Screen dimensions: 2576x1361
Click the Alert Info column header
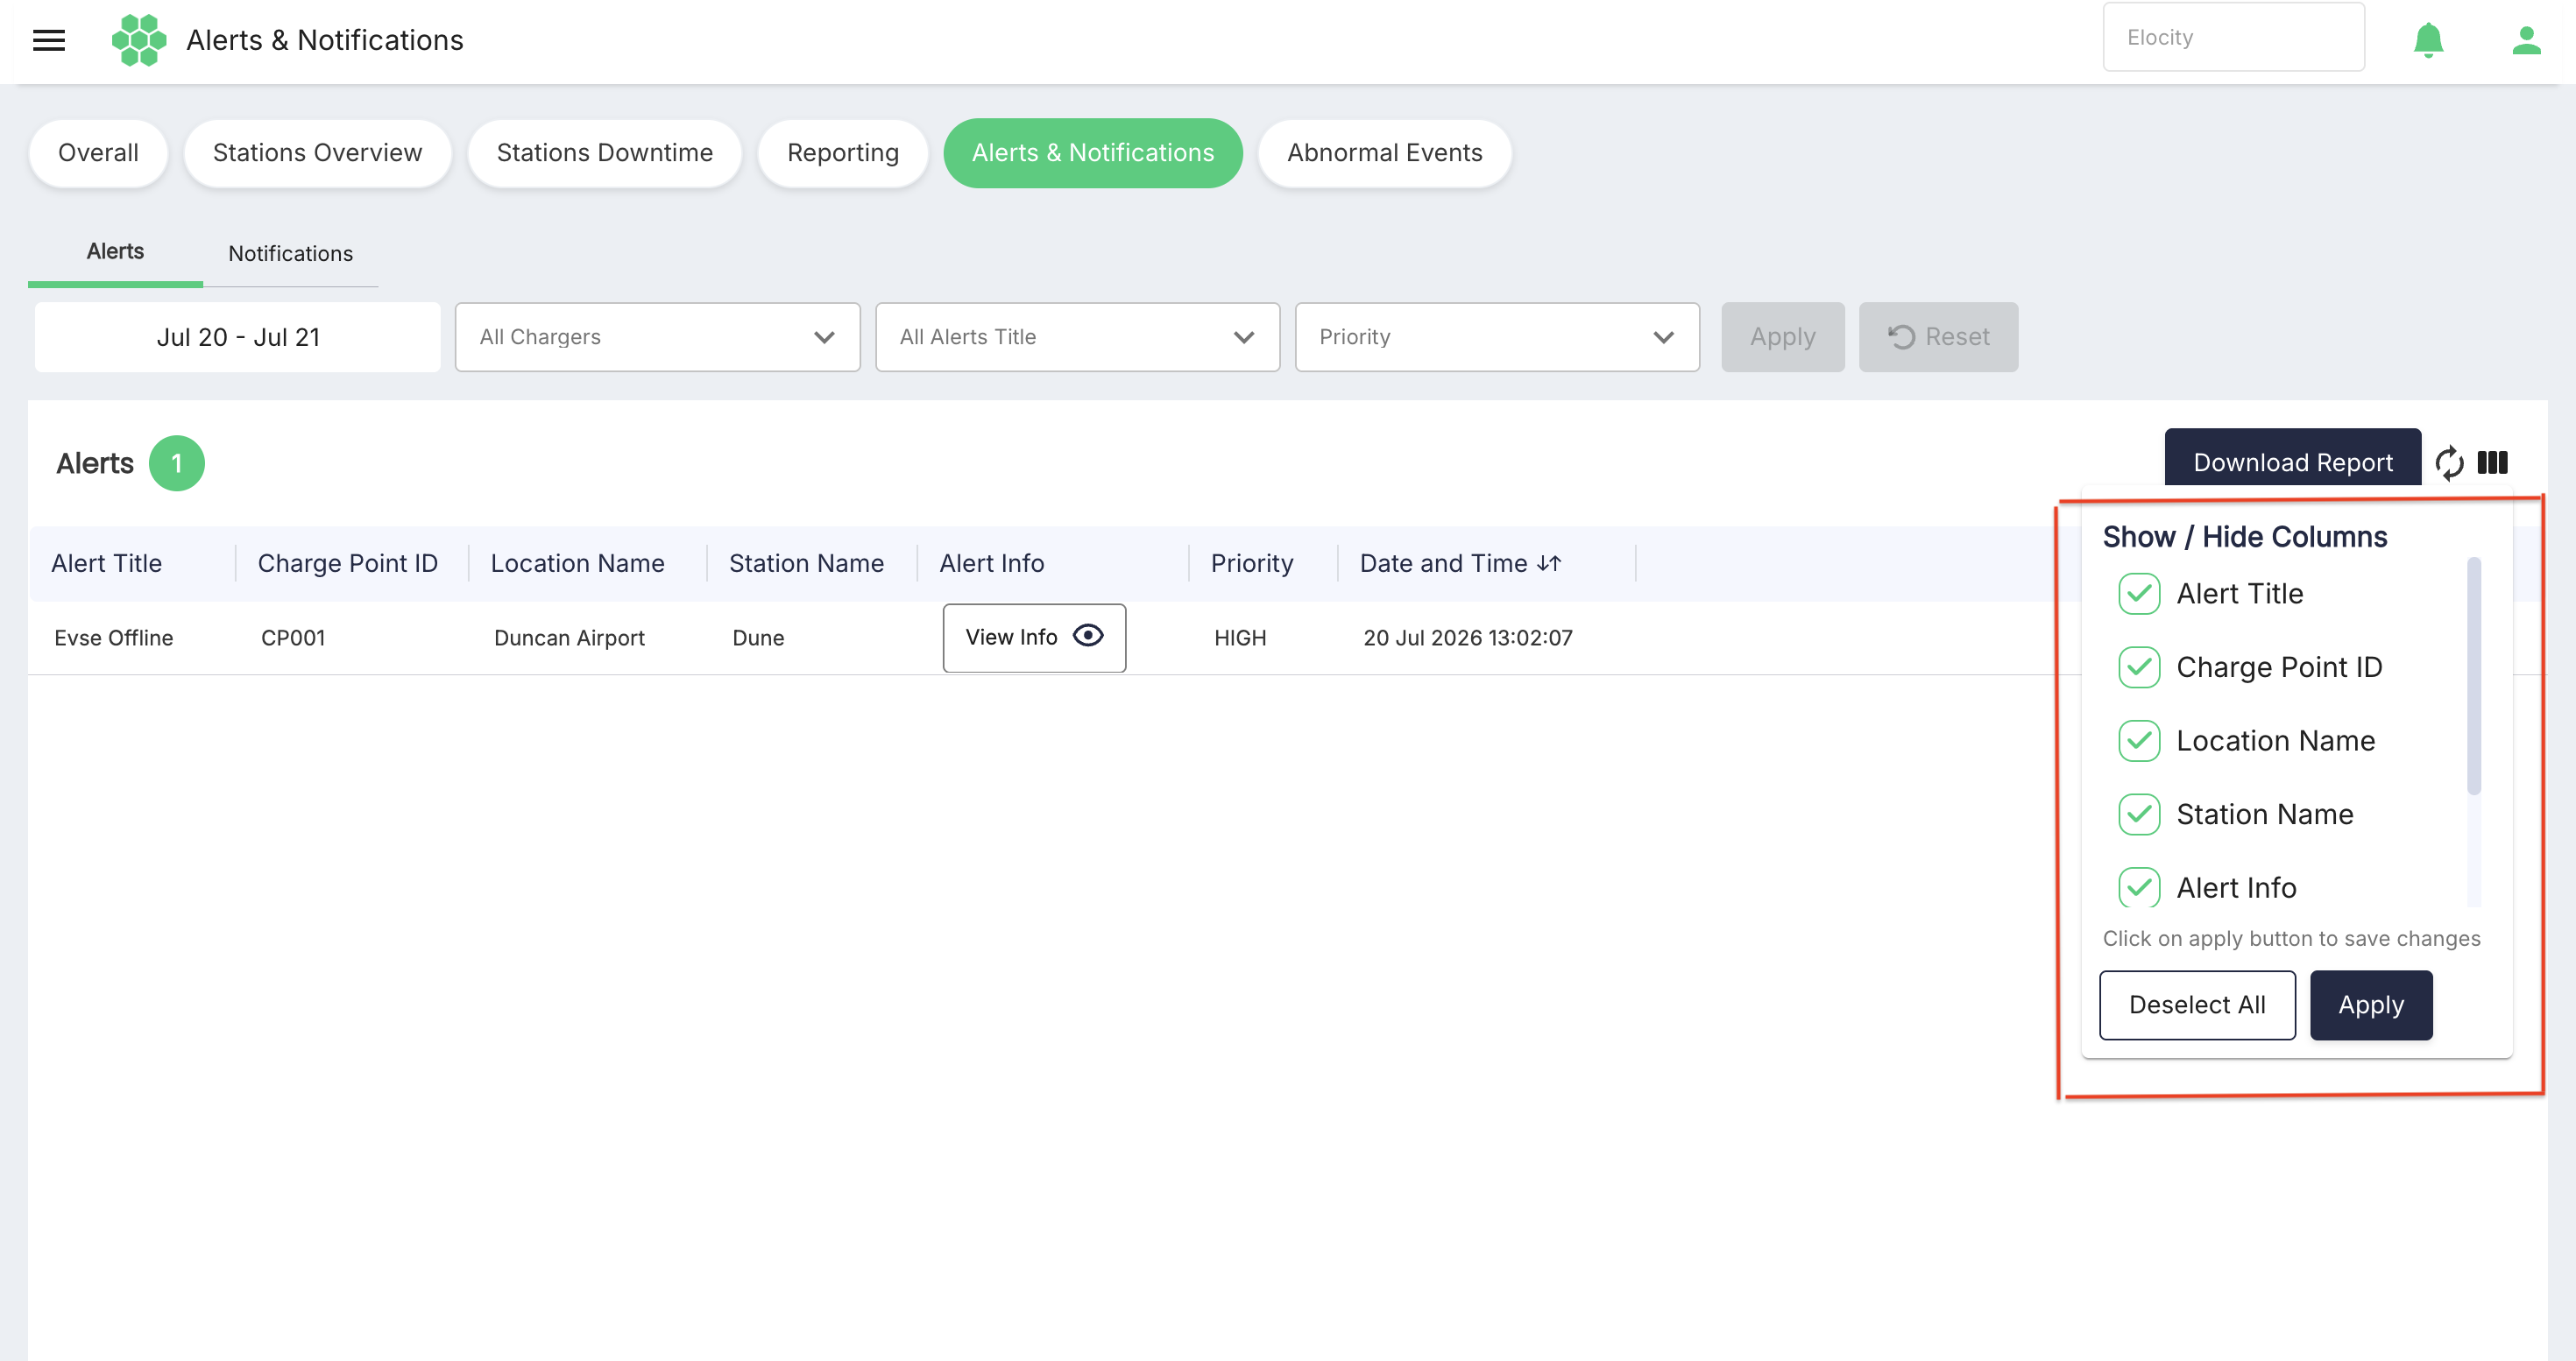point(991,564)
